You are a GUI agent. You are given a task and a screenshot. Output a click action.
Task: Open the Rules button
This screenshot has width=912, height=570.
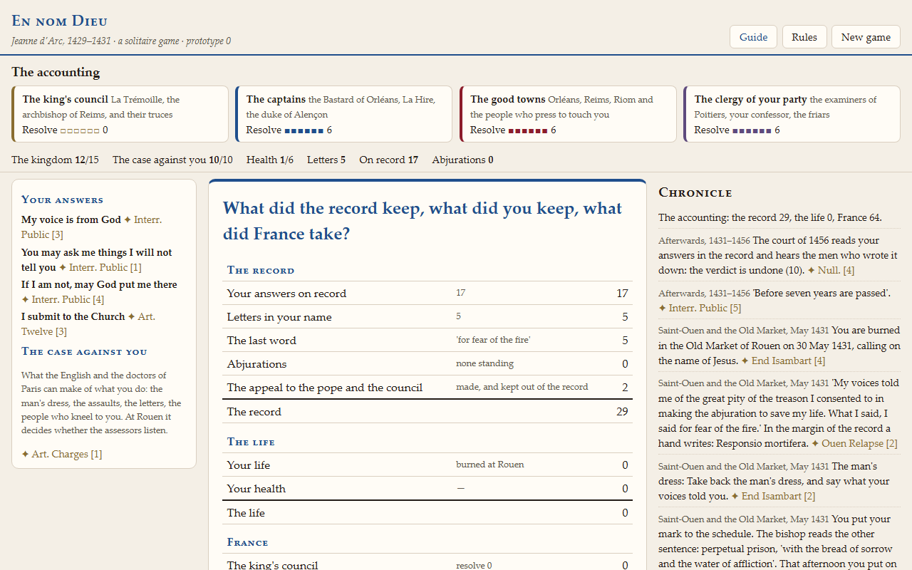(804, 37)
